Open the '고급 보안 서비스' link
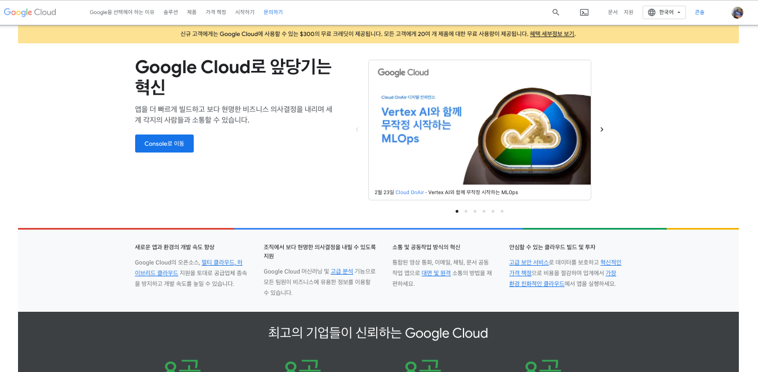Viewport: 758px width, 372px height. click(529, 263)
